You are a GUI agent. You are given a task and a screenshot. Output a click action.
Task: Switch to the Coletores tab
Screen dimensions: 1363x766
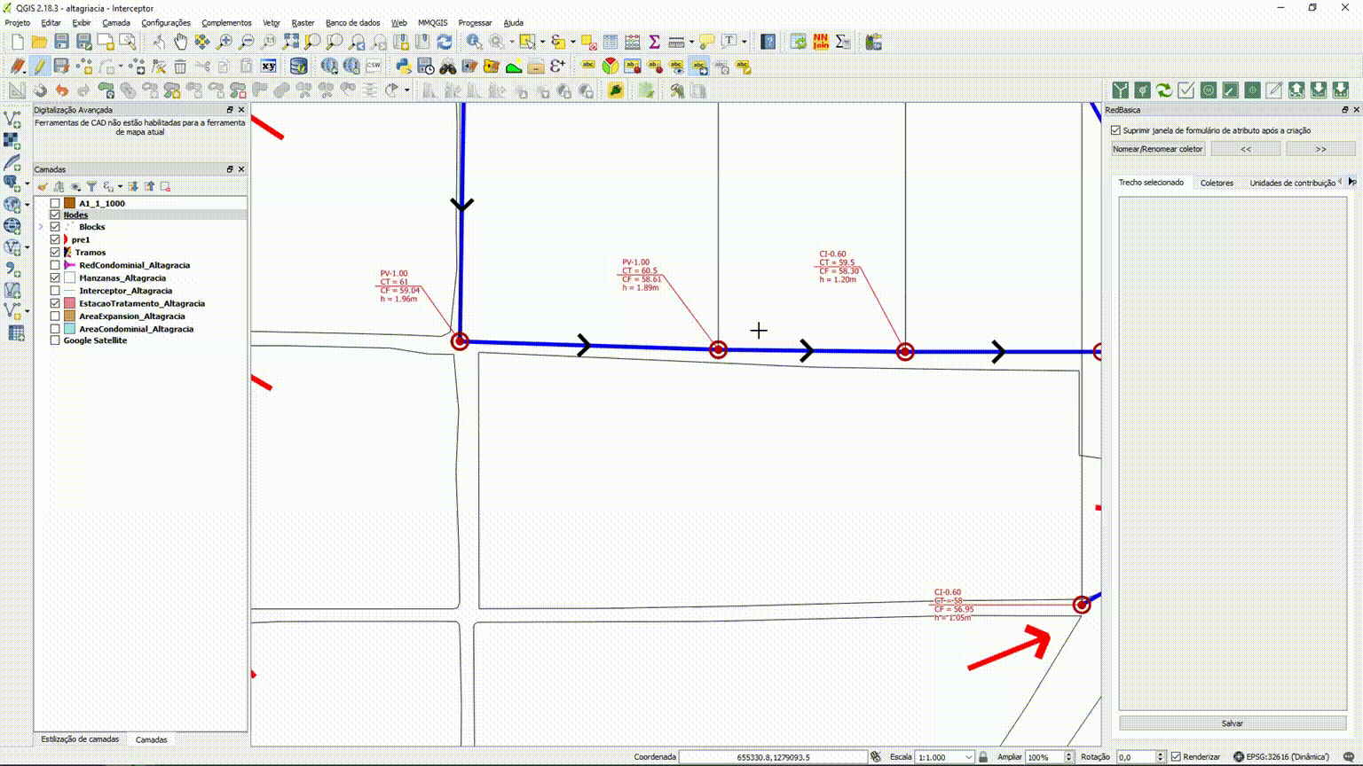(x=1217, y=183)
